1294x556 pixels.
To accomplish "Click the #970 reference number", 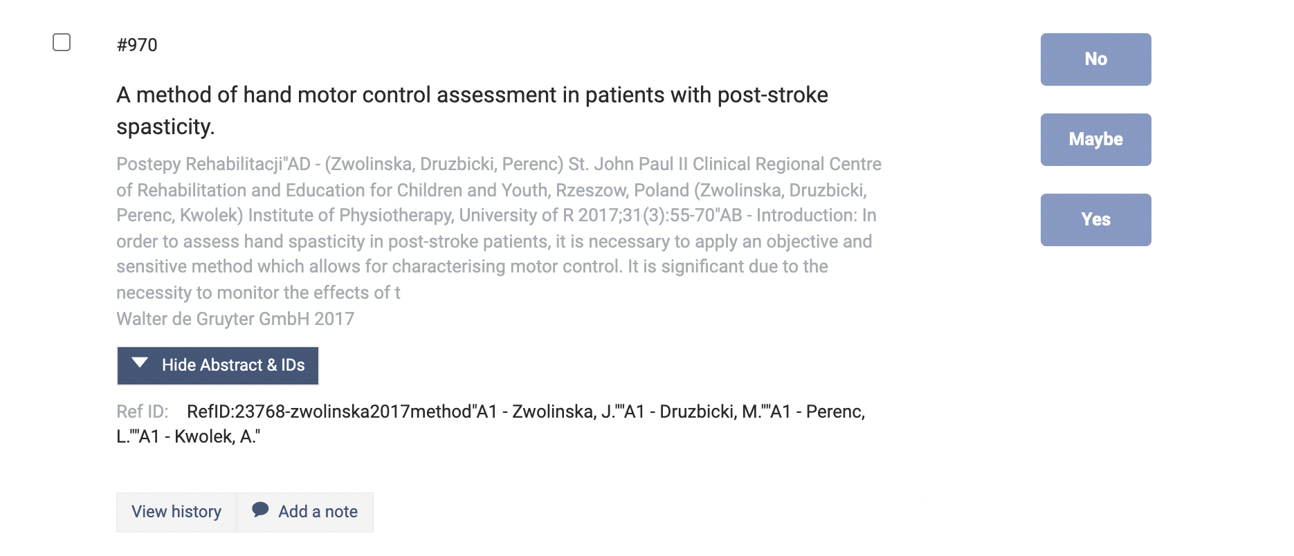I will coord(137,45).
